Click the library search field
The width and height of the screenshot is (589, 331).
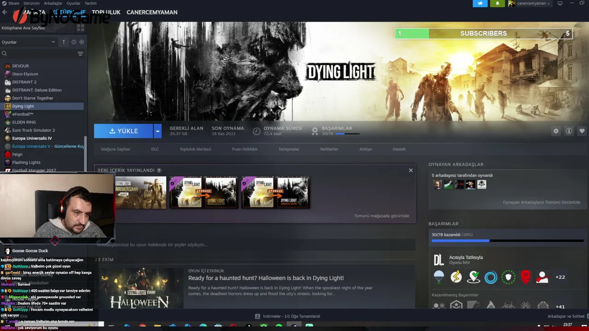(38, 54)
